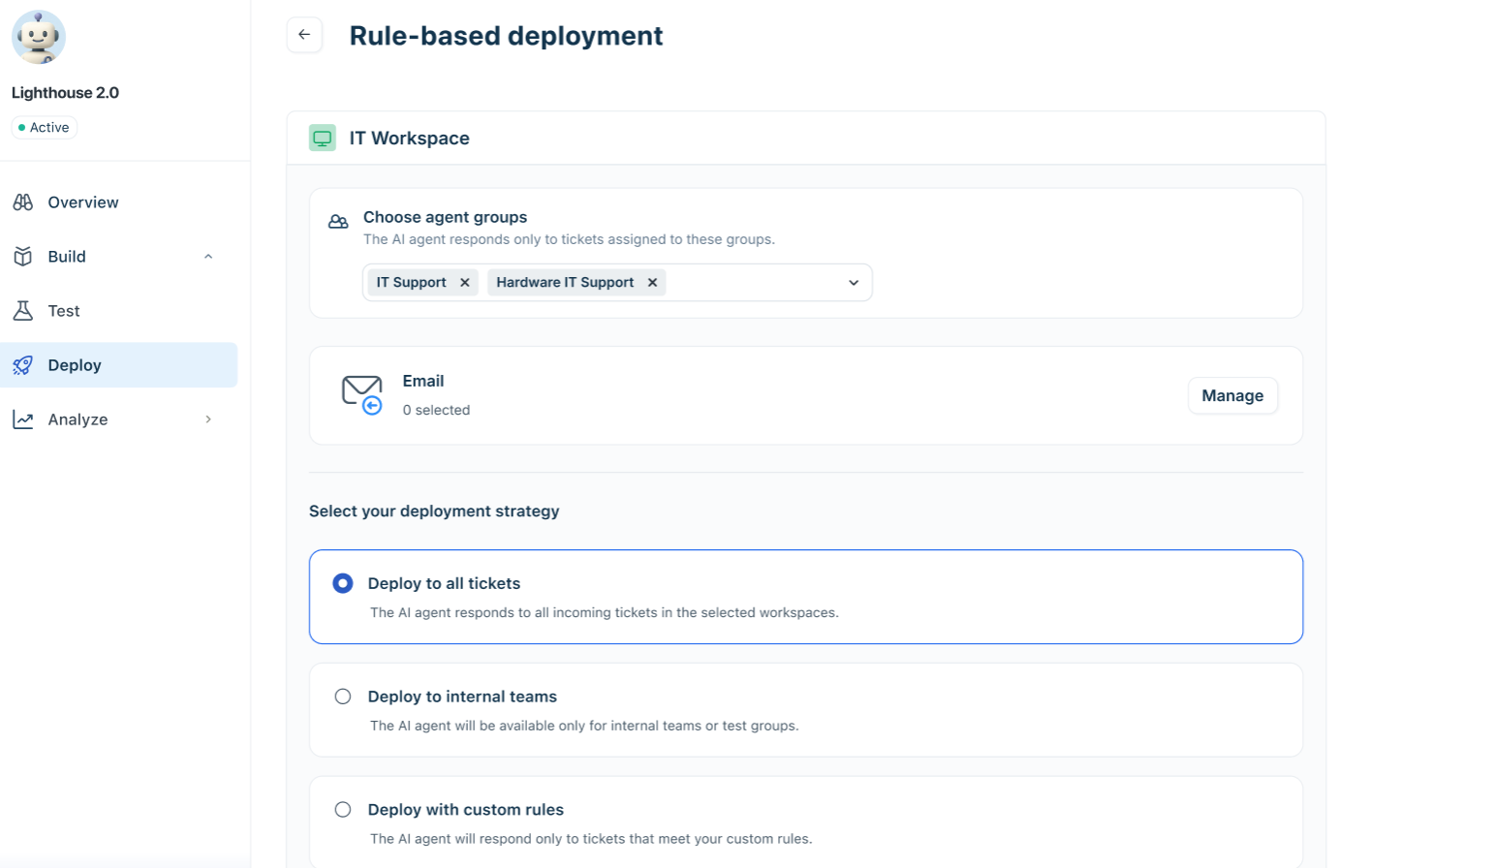Click the internal teams or test groups description
This screenshot has width=1494, height=868.
click(584, 726)
